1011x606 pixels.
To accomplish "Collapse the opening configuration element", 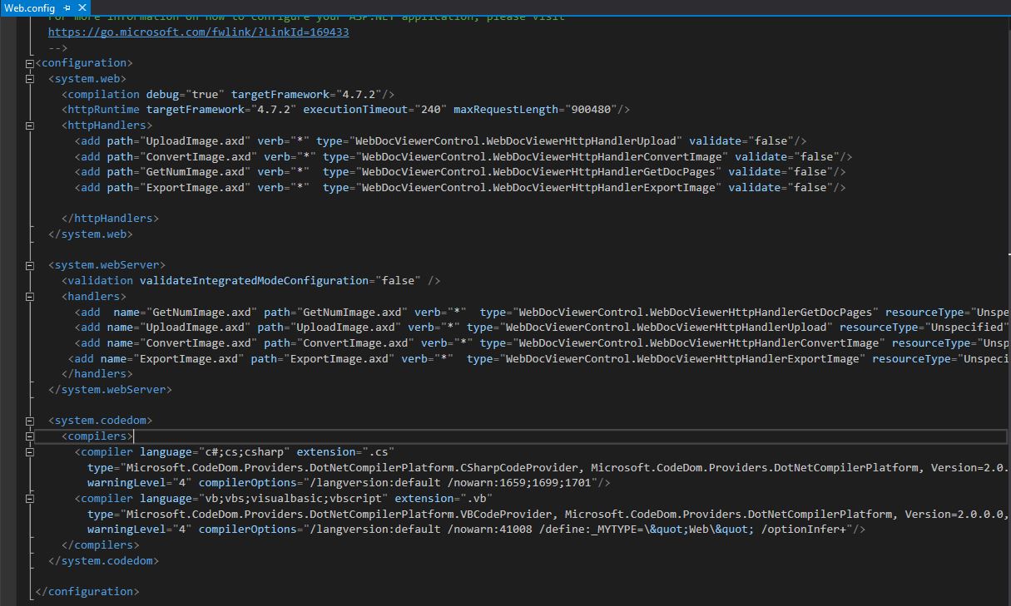I will click(30, 63).
